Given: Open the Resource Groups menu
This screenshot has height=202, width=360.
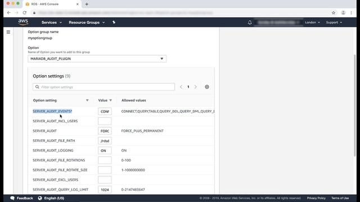Looking at the screenshot, I should [x=87, y=22].
